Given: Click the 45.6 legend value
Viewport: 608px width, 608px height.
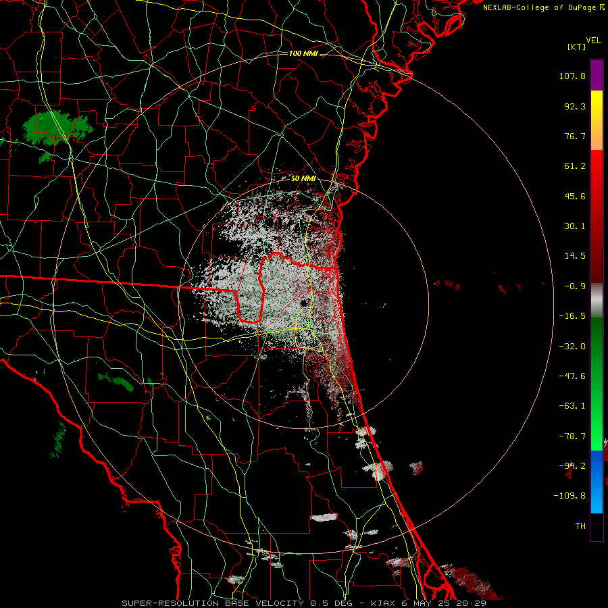Looking at the screenshot, I should click(x=575, y=196).
